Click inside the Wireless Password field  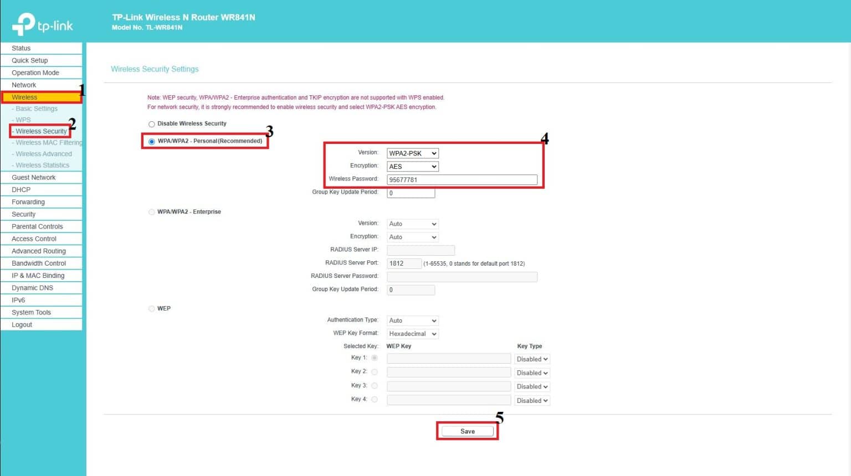click(x=463, y=179)
